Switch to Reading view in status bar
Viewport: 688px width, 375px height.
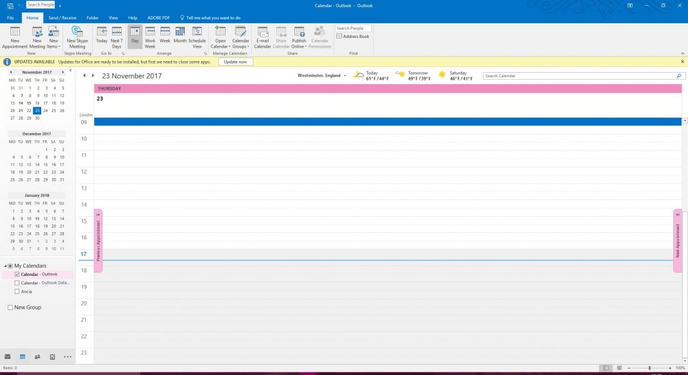(x=619, y=368)
